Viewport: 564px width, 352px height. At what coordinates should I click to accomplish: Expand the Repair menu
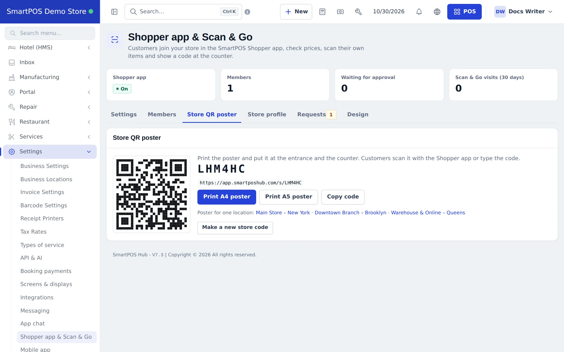click(50, 107)
